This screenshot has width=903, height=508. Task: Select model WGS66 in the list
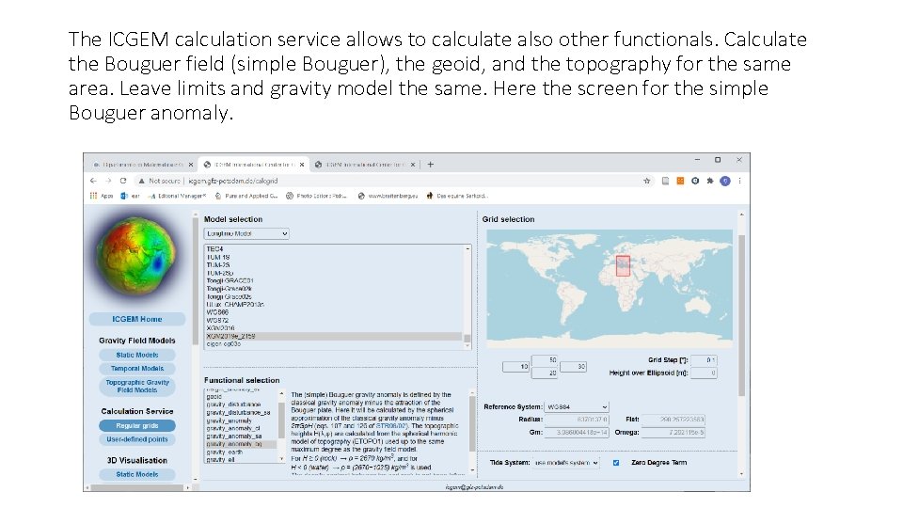pyautogui.click(x=217, y=312)
